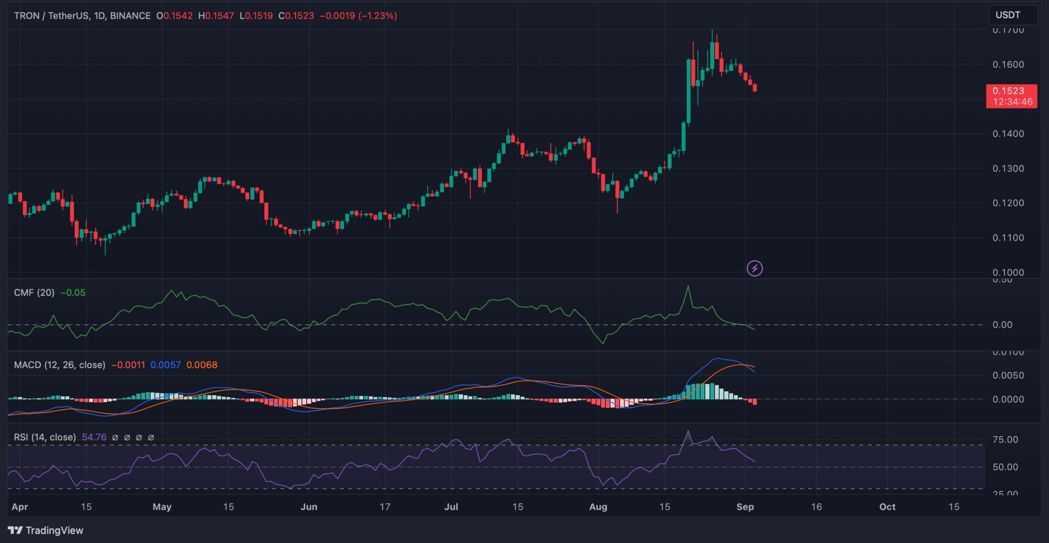The width and height of the screenshot is (1049, 543).
Task: Click the red 0.1523 current price label
Action: [x=1012, y=96]
